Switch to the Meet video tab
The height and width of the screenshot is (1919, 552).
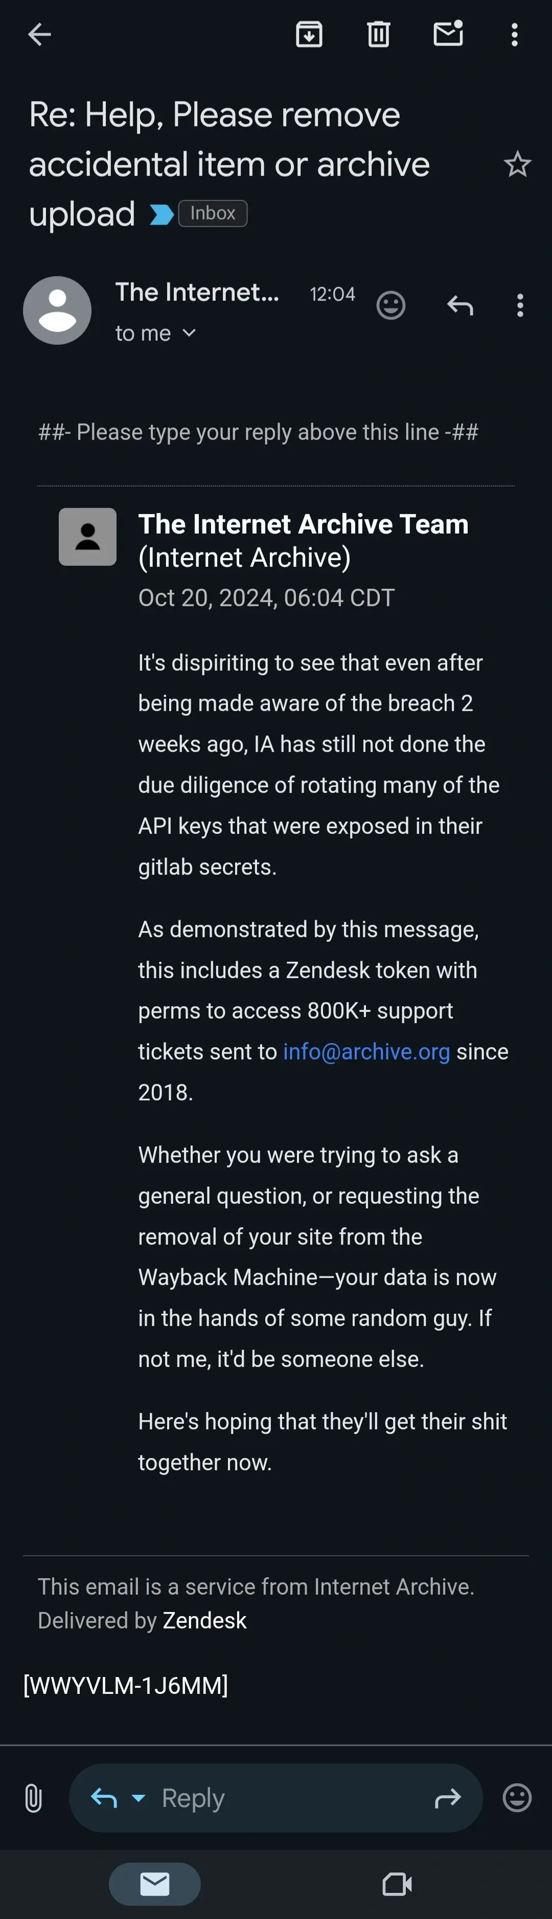coord(397,1884)
